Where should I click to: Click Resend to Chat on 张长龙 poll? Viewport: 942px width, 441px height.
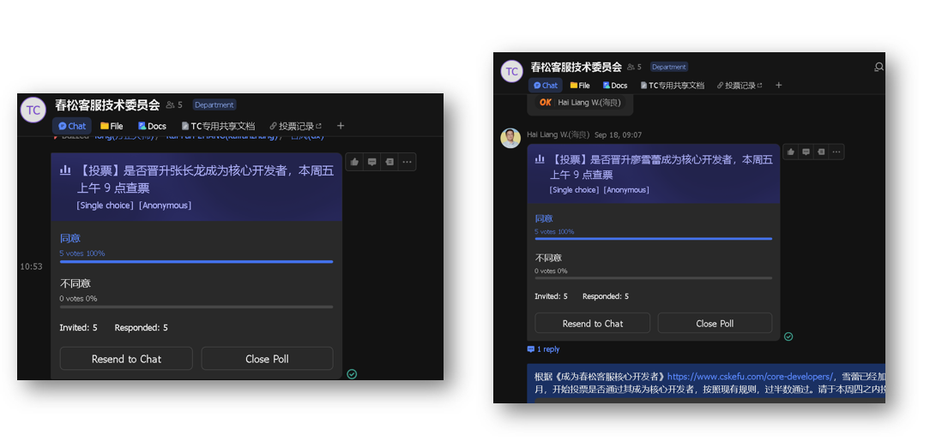tap(126, 359)
